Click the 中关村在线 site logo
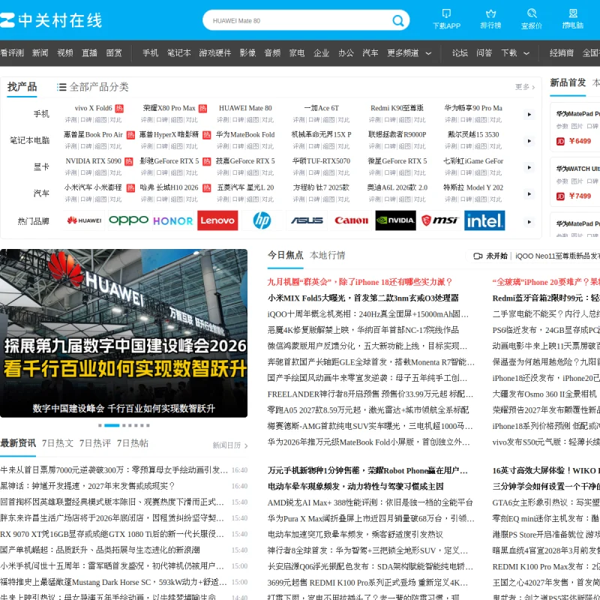 pyautogui.click(x=51, y=20)
